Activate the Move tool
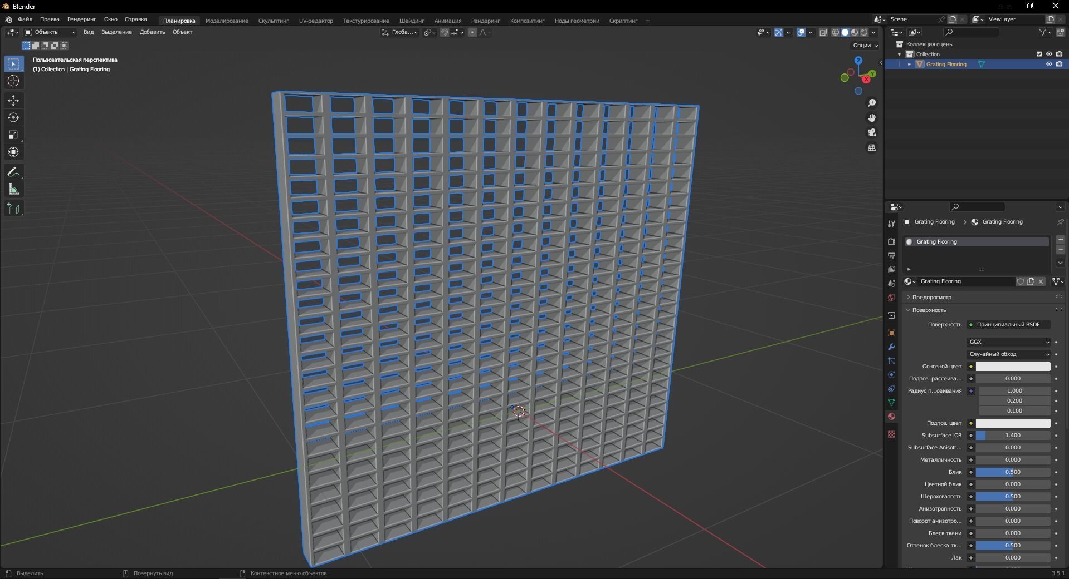1069x579 pixels. pos(13,101)
